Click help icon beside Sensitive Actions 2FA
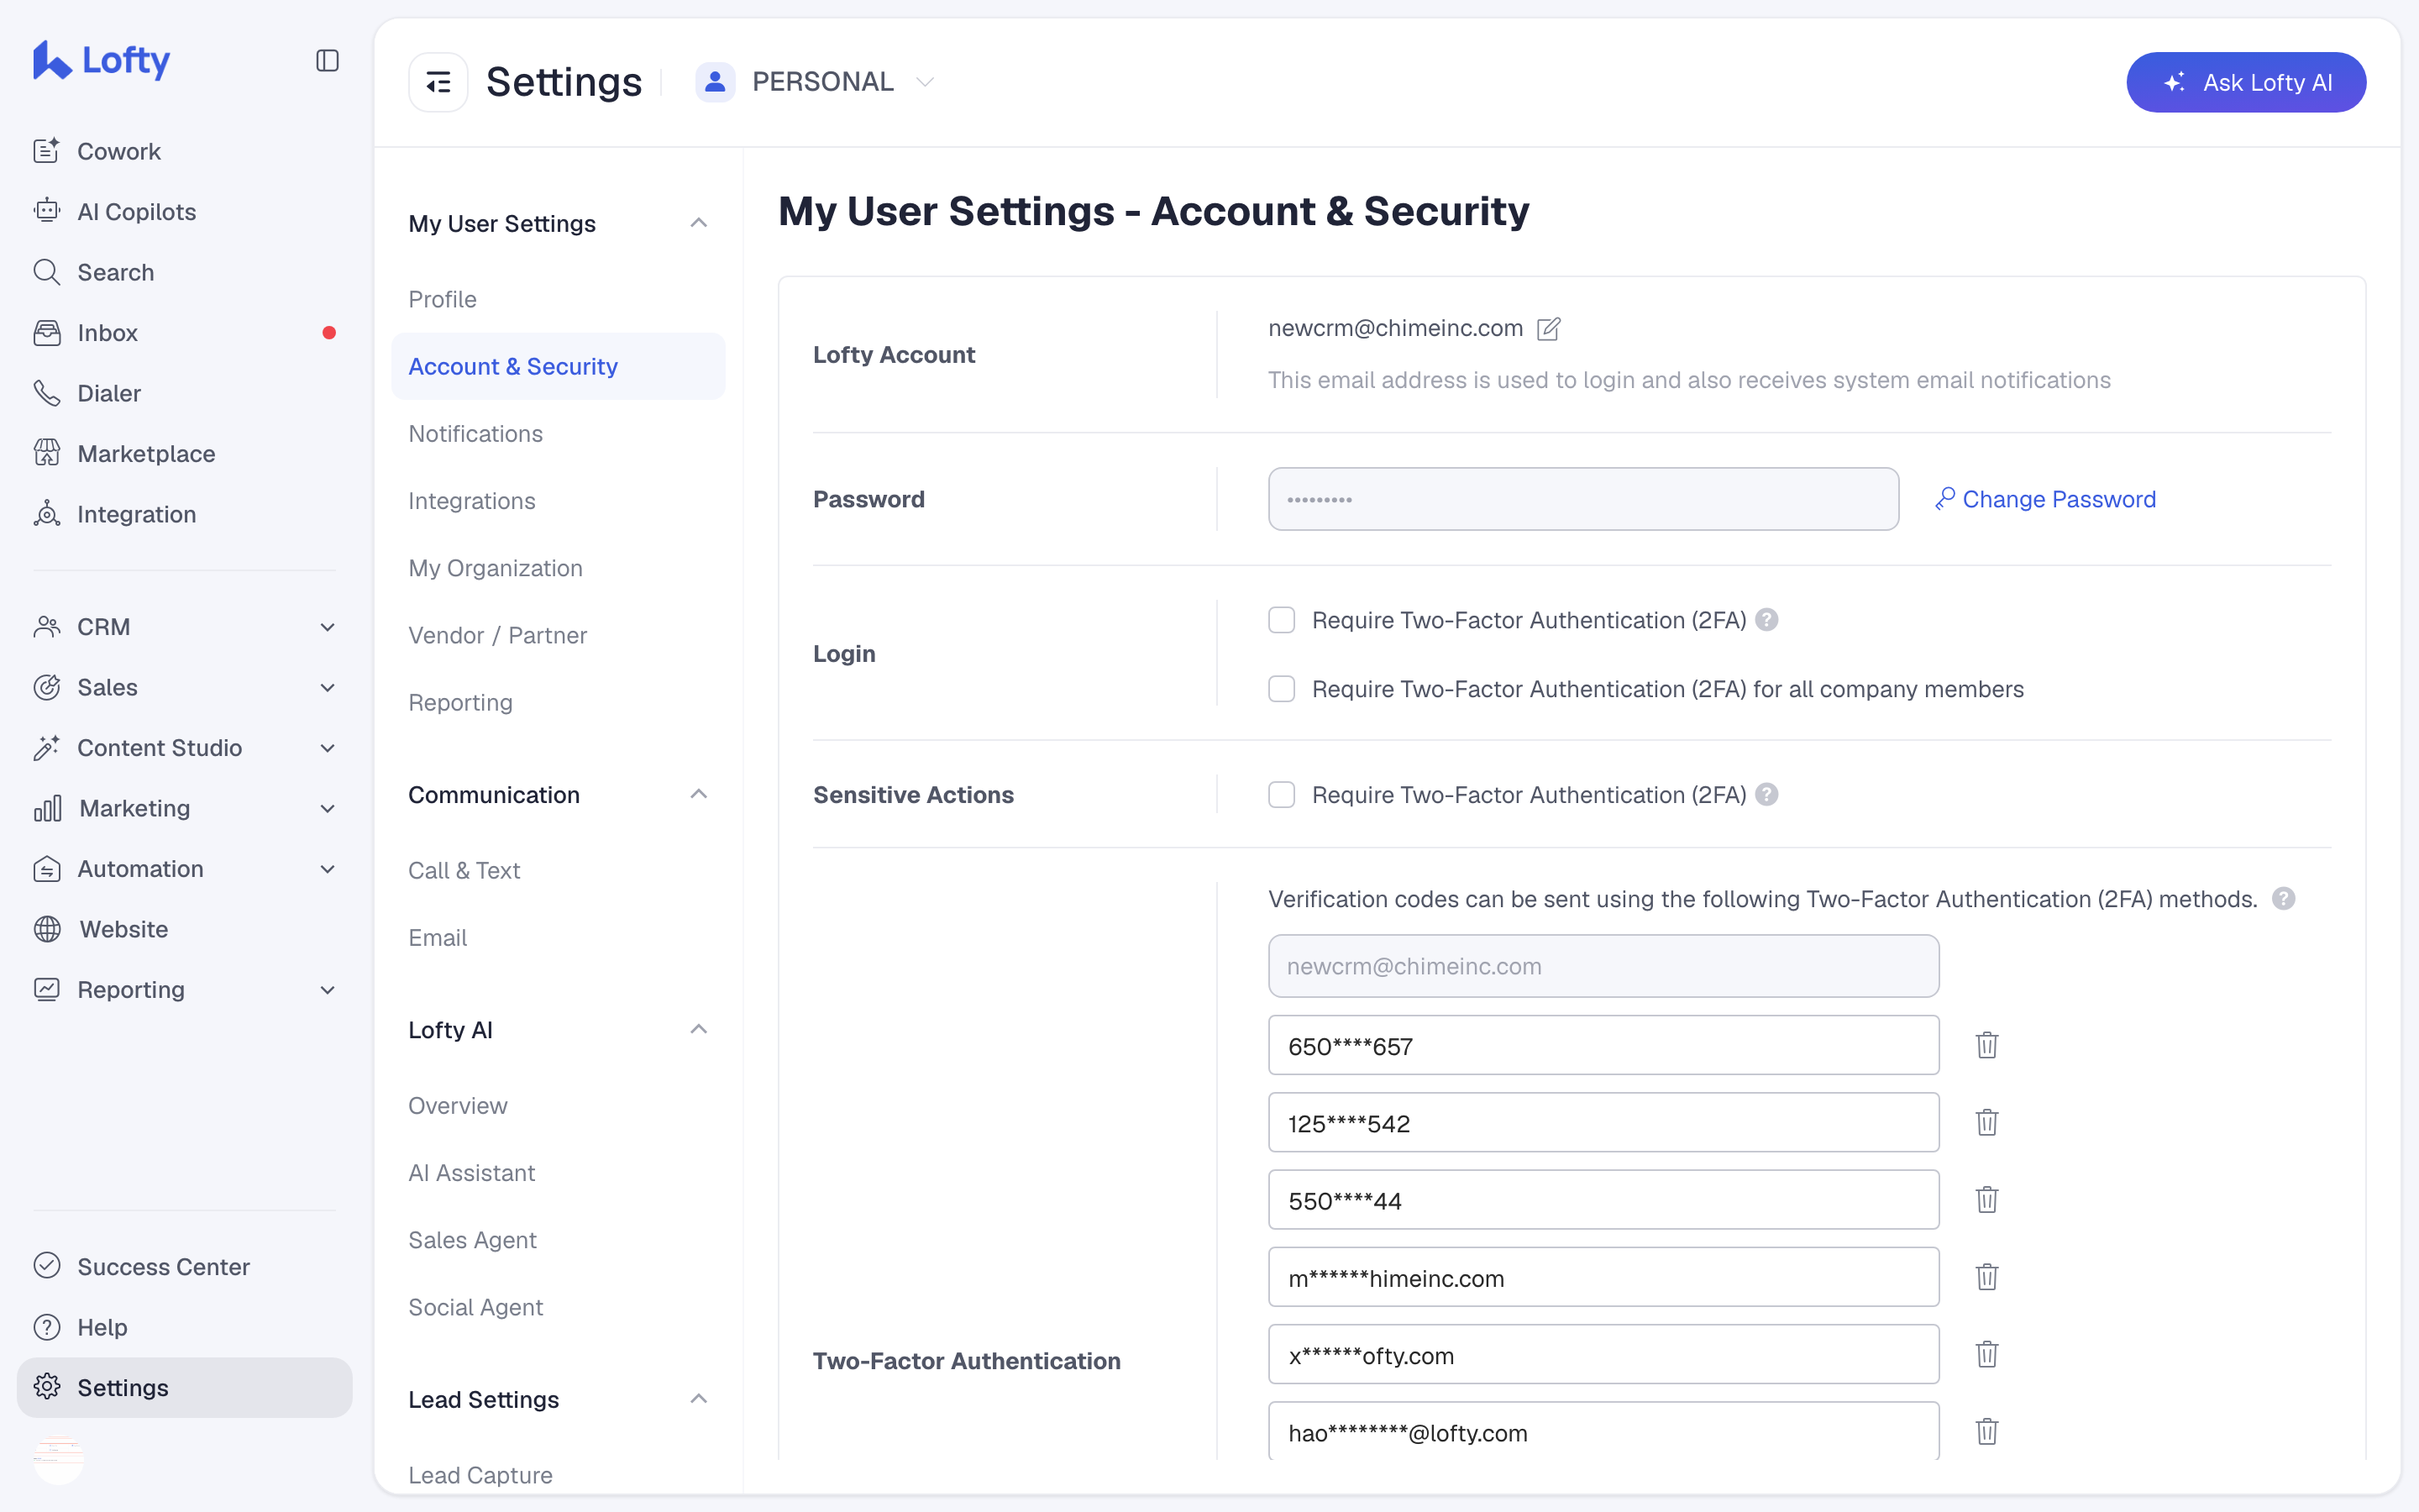This screenshot has height=1512, width=2419. pos(1766,794)
